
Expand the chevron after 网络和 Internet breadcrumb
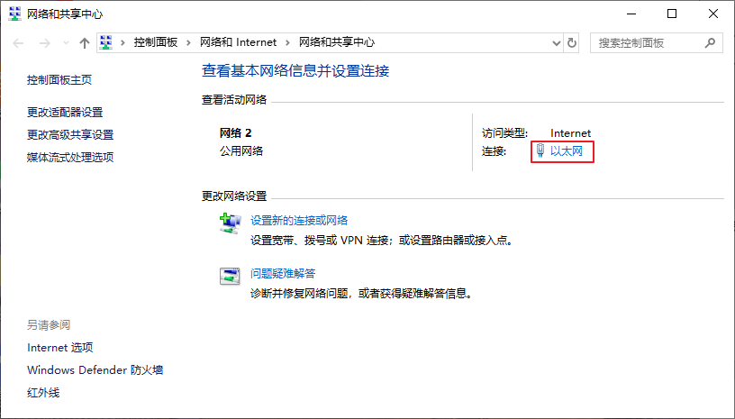click(x=288, y=42)
